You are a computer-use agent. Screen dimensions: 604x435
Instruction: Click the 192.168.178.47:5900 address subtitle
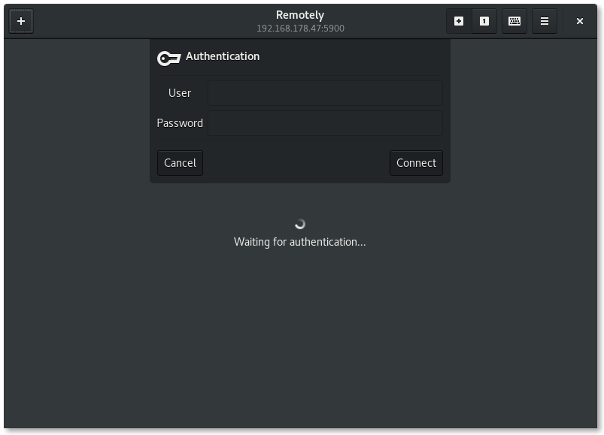click(300, 29)
